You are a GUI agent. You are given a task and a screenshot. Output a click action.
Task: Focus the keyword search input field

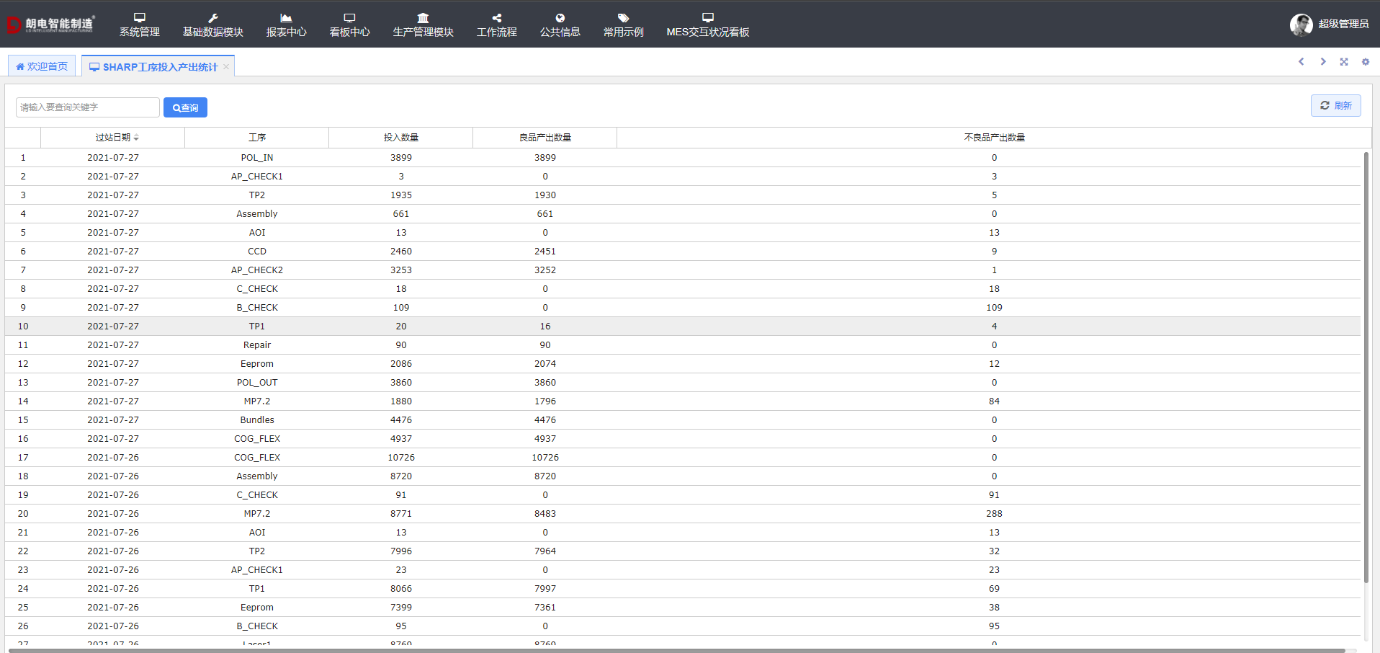tap(88, 107)
